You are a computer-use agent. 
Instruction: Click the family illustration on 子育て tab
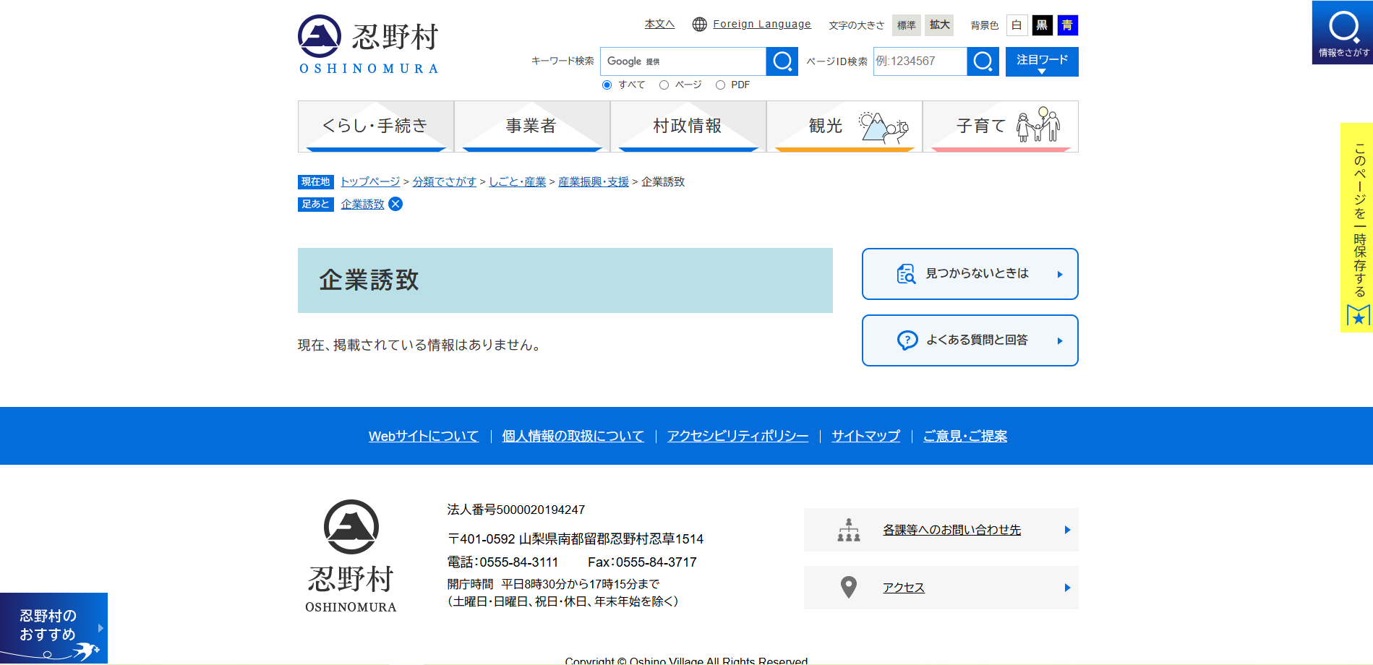(1038, 125)
